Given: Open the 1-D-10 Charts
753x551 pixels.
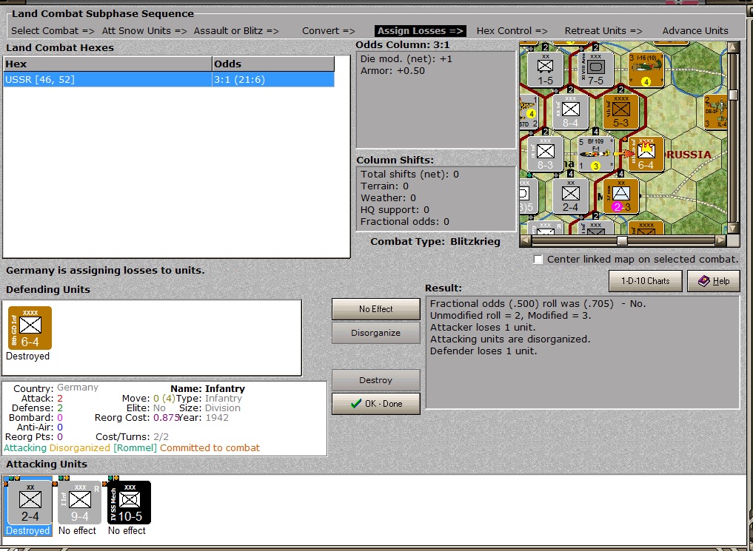Looking at the screenshot, I should point(645,281).
